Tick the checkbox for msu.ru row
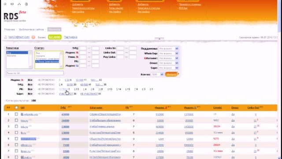The image size is (282, 159). 16,120
